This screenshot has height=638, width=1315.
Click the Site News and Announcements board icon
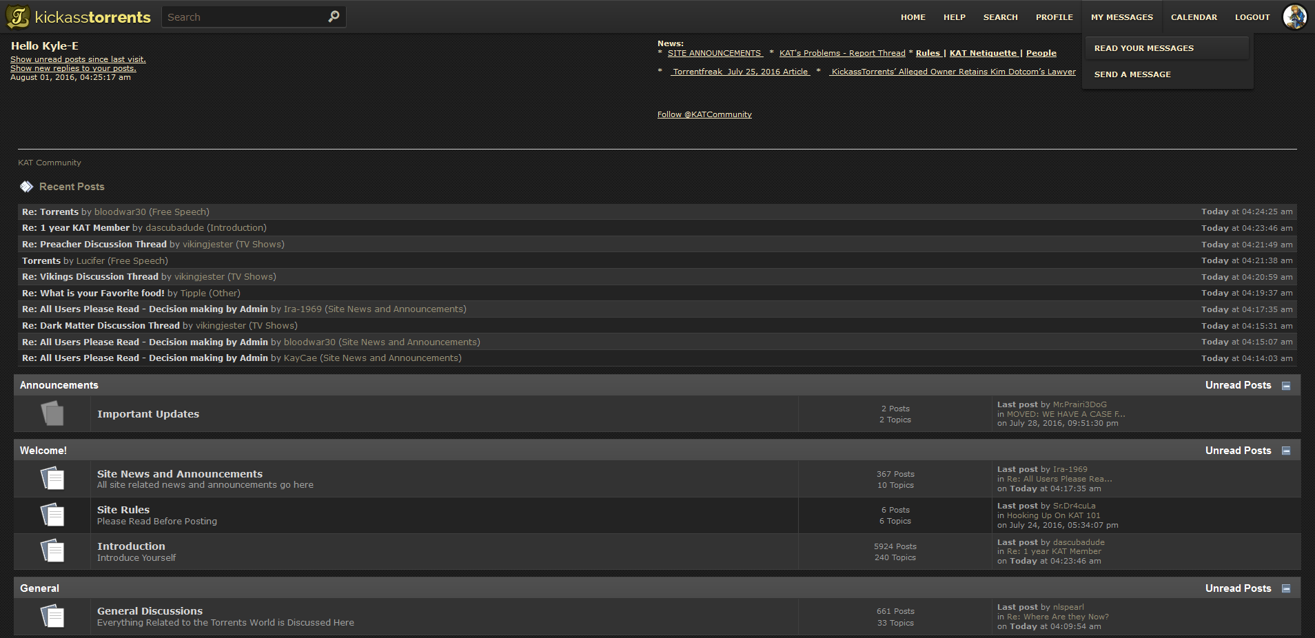coord(52,478)
